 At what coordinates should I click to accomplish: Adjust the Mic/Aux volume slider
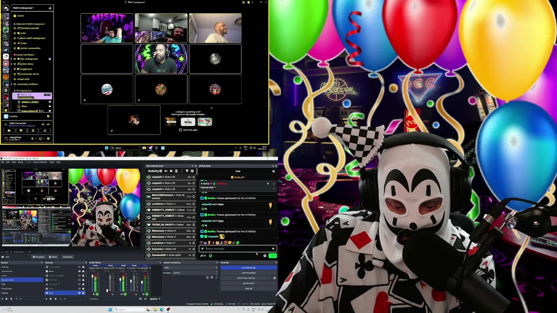pos(120,279)
